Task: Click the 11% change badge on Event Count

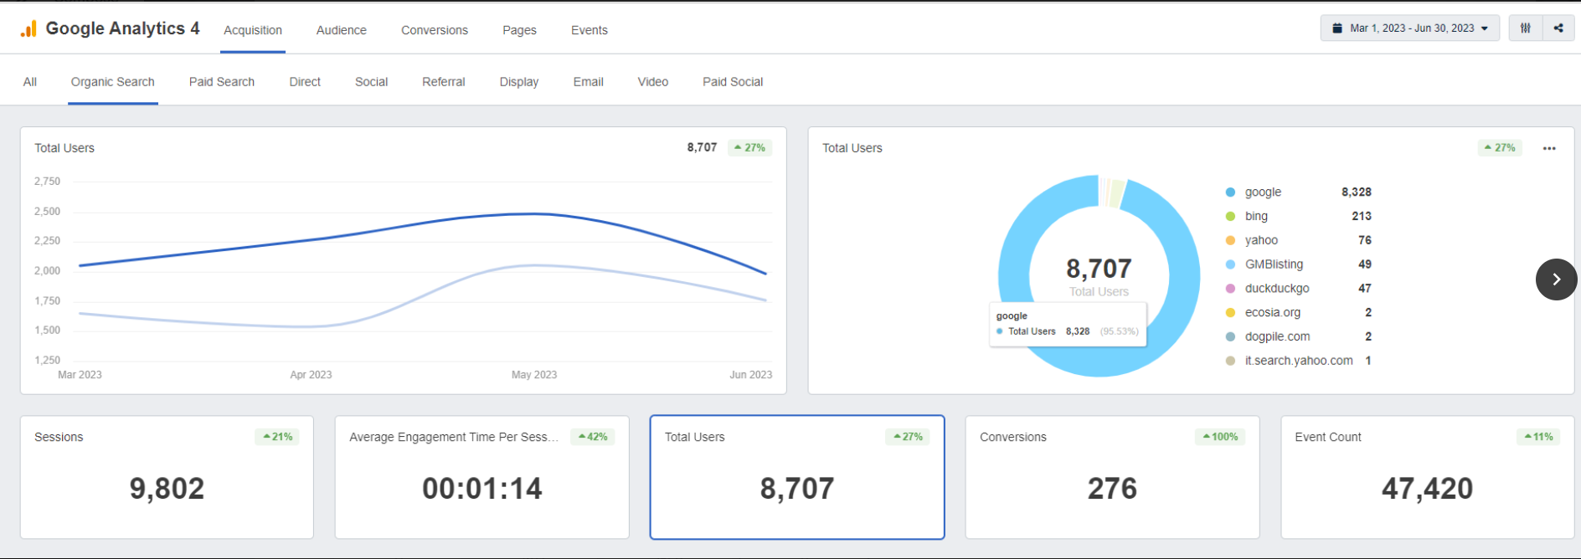Action: [x=1538, y=437]
